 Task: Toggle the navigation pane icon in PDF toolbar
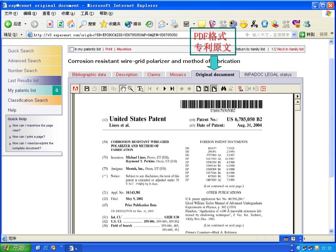[104, 89]
